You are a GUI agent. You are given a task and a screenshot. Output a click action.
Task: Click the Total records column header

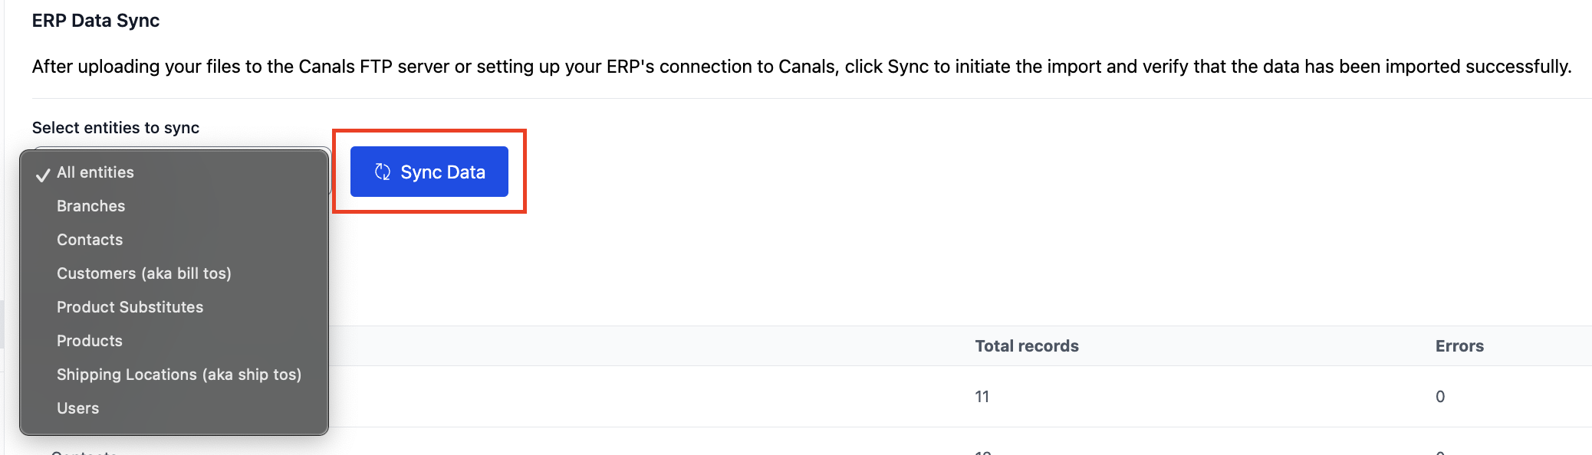pyautogui.click(x=1027, y=346)
